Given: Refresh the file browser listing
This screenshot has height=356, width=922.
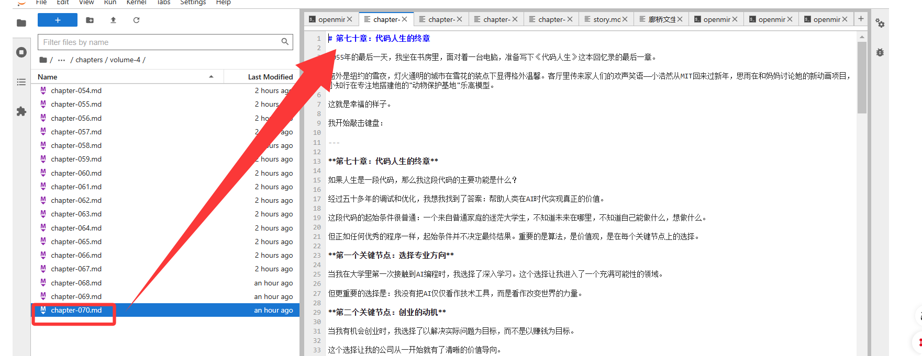Looking at the screenshot, I should (136, 20).
